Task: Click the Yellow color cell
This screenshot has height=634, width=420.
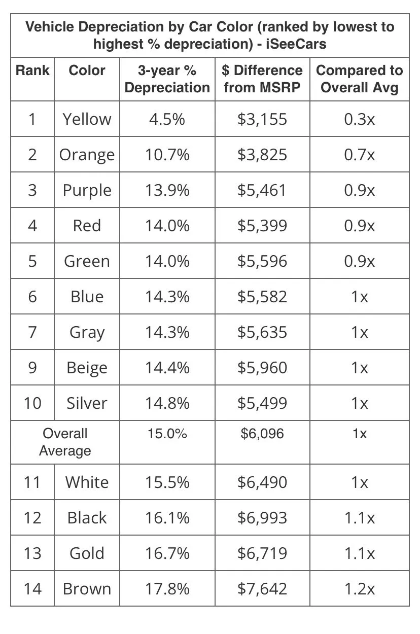Action: pos(87,119)
